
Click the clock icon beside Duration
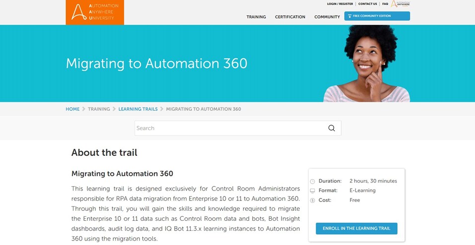(x=312, y=182)
